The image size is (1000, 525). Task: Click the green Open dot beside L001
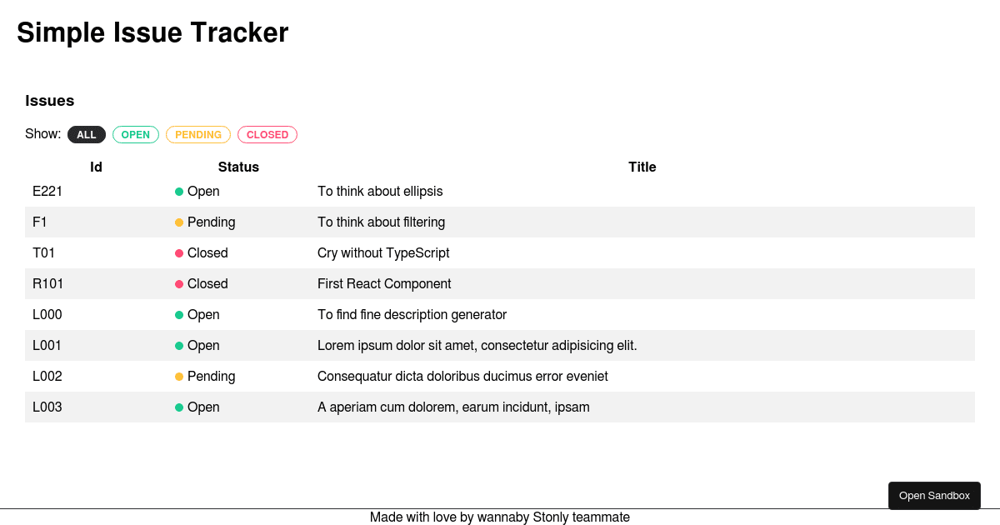pos(178,345)
